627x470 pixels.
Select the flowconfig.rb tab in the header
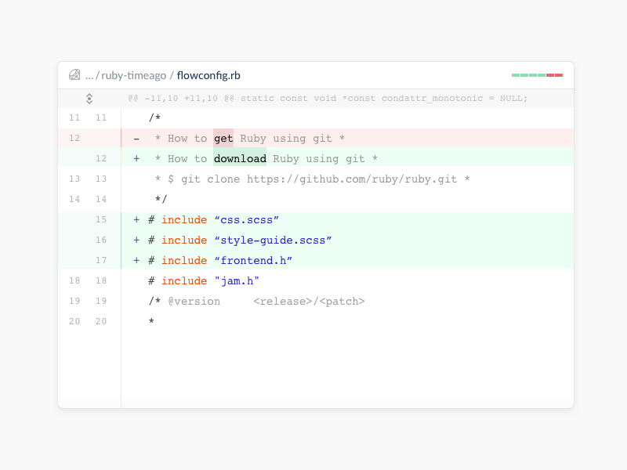coord(207,75)
